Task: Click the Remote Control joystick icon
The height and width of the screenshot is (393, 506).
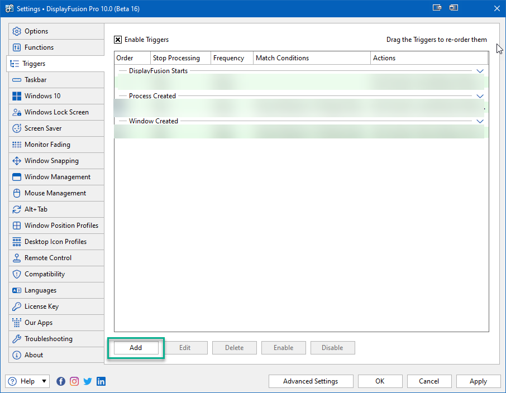Action: pos(16,258)
